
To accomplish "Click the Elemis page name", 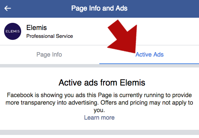I will [x=37, y=28].
